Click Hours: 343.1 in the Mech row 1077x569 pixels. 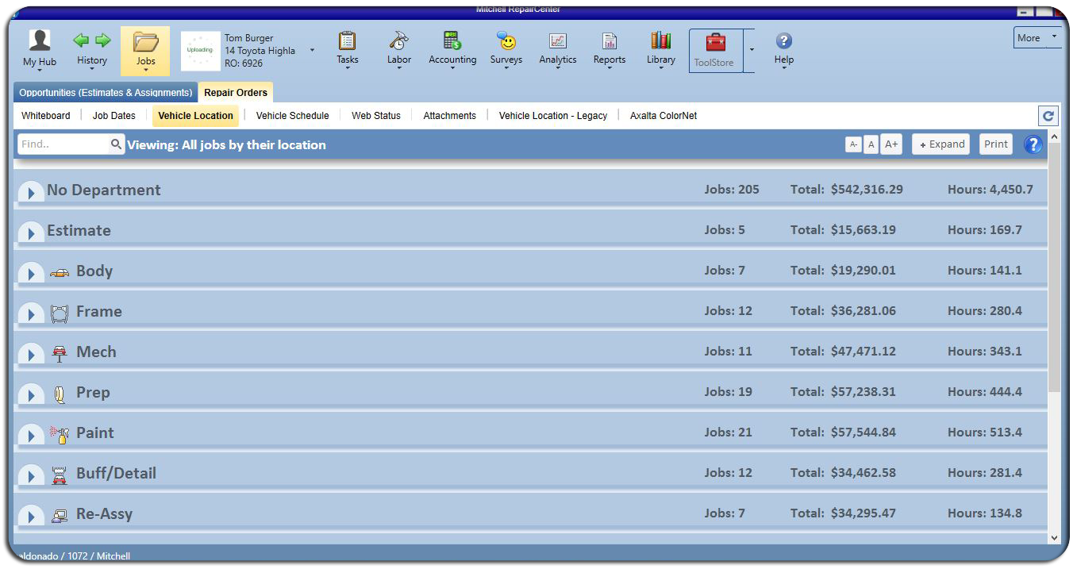point(985,352)
